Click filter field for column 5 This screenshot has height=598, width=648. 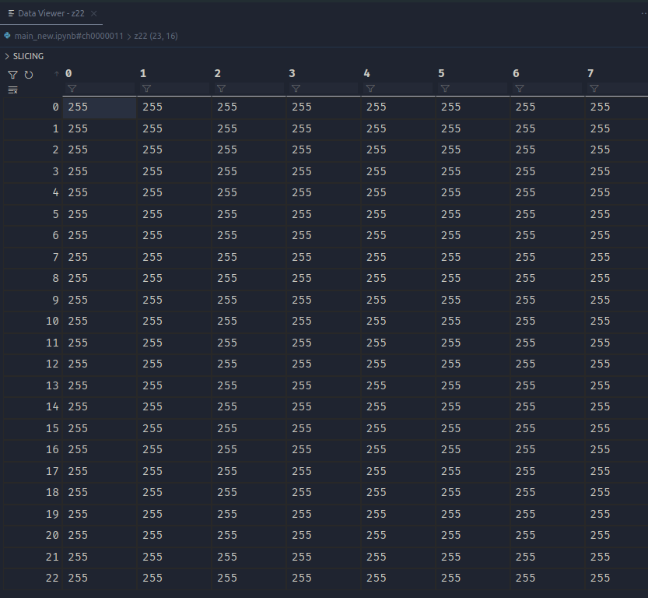(x=472, y=89)
